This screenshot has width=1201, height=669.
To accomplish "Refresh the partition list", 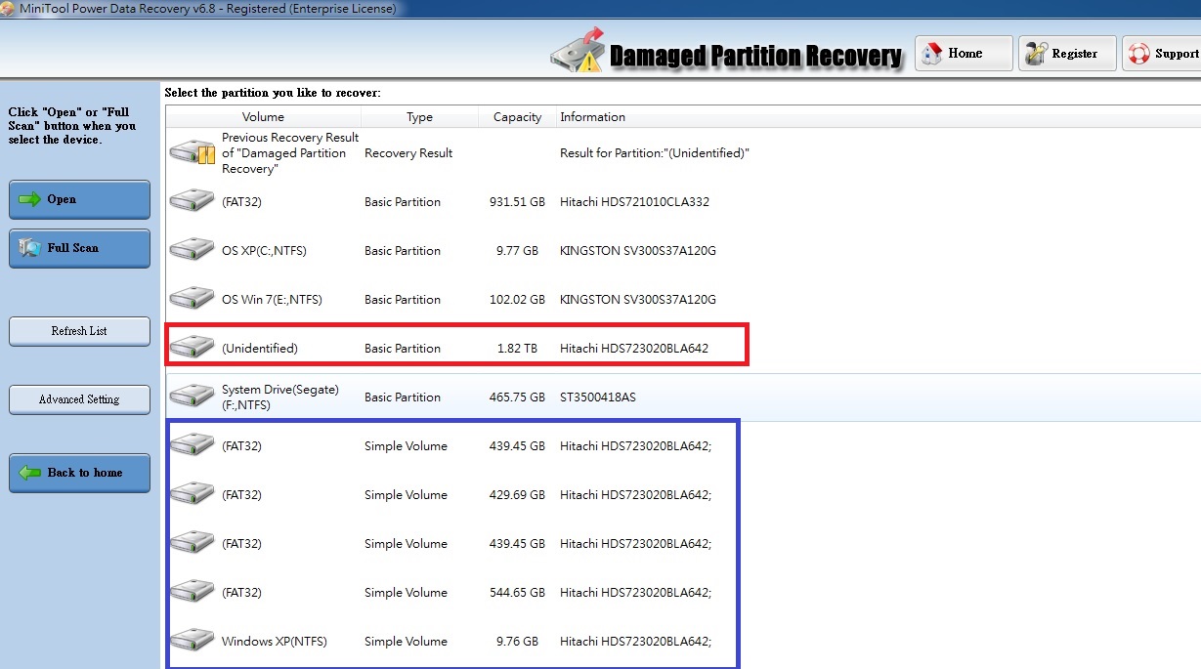I will click(79, 331).
